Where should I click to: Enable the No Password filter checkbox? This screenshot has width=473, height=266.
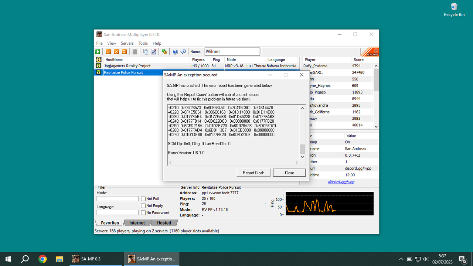point(143,213)
